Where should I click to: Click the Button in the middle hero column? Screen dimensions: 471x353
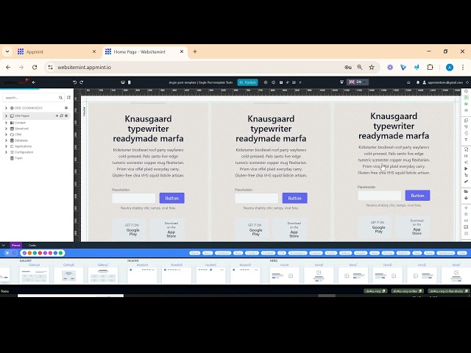(294, 198)
